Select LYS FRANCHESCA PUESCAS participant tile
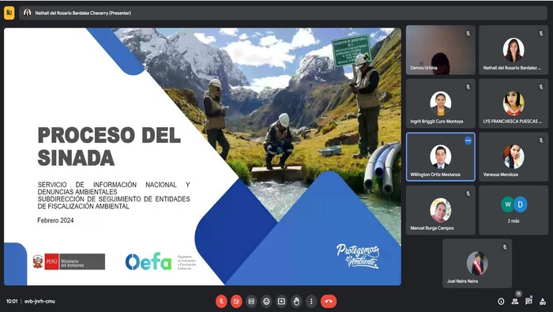Viewport: 553px width, 312px height. pos(513,103)
